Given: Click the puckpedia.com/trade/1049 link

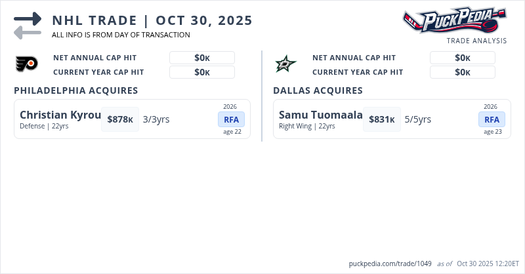Looking at the screenshot, I should tap(390, 264).
